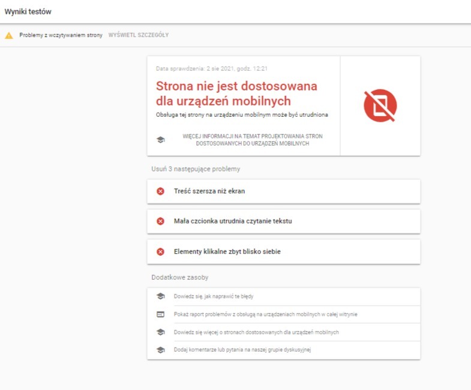Open Pokaż raport problemów z obsługą link
This screenshot has width=471, height=390.
pos(266,315)
